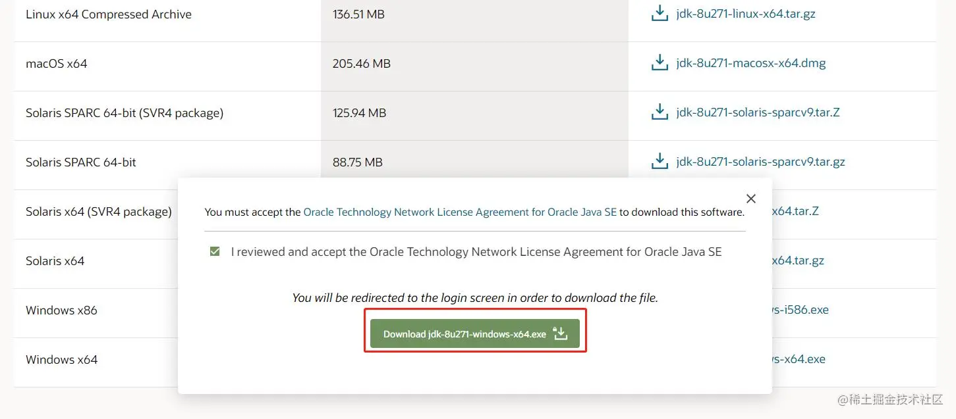The image size is (956, 419).
Task: Open jdk-8u271-linux-x64.tar.gz link
Action: (746, 13)
